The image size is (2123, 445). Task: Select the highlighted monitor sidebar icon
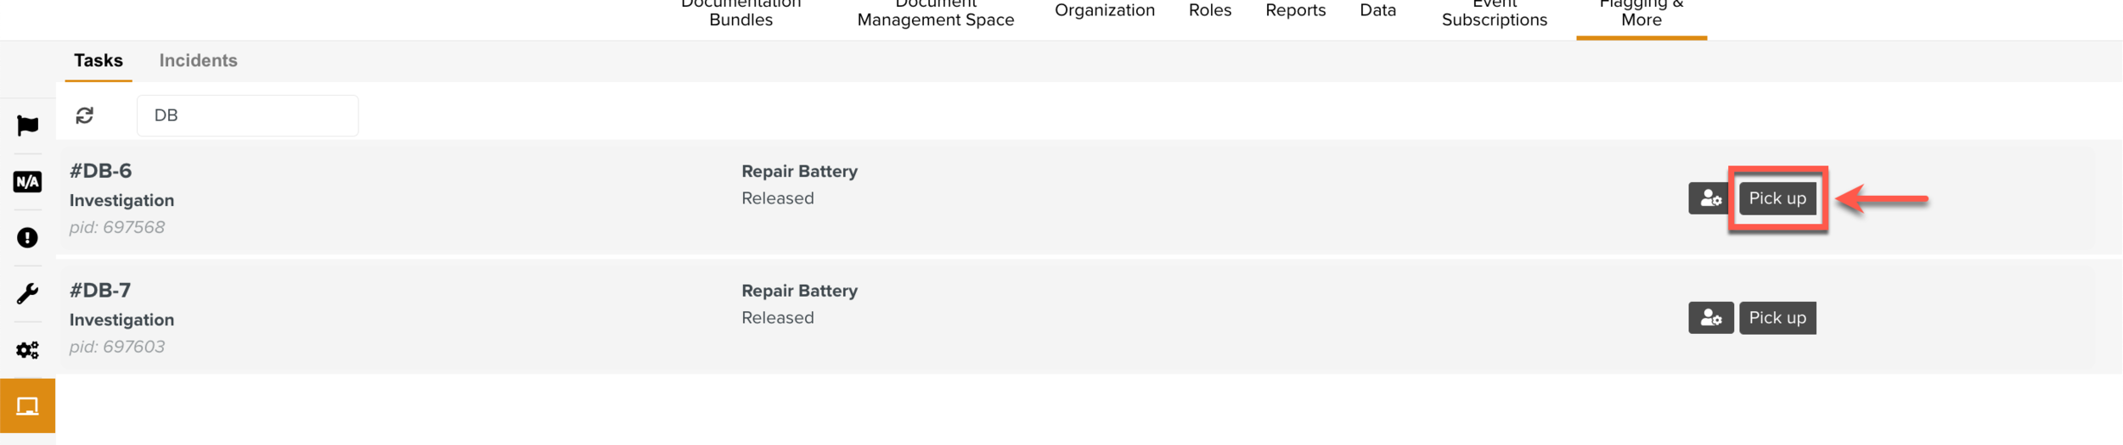[x=27, y=406]
